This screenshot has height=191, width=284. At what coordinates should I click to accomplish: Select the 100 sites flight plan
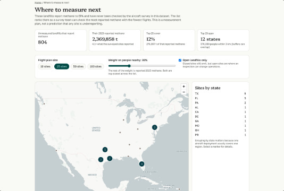(96, 66)
